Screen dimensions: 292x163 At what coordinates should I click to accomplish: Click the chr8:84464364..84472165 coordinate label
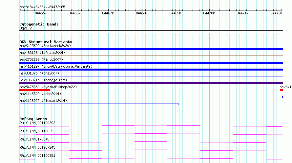pos(42,7)
